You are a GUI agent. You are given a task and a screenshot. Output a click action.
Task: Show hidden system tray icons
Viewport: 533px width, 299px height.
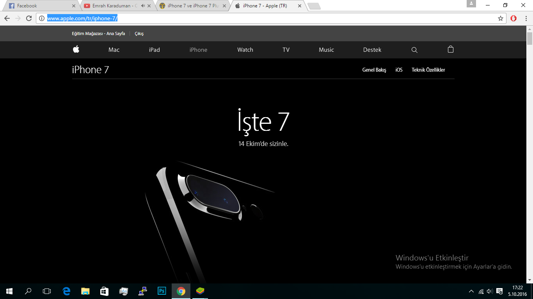[x=471, y=291]
